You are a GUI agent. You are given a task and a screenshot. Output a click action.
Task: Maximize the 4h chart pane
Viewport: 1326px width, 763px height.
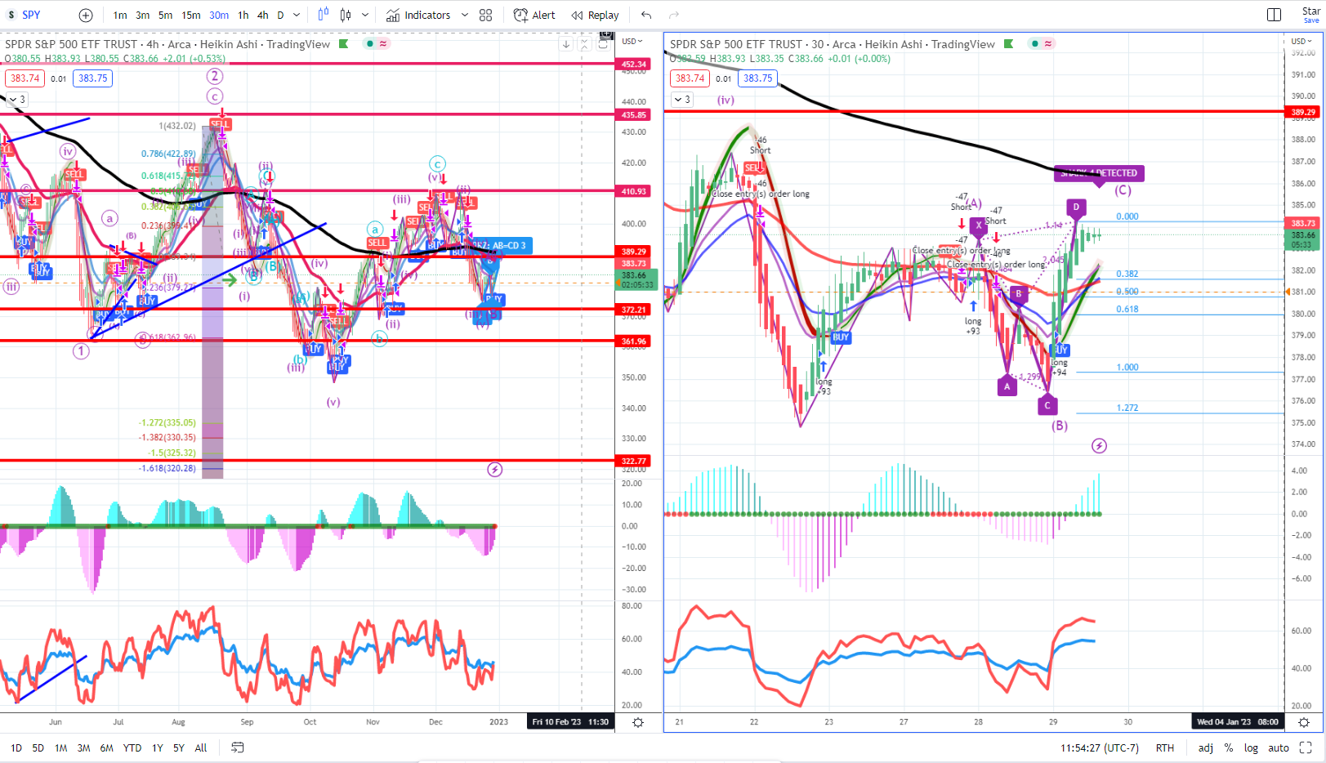[x=604, y=44]
